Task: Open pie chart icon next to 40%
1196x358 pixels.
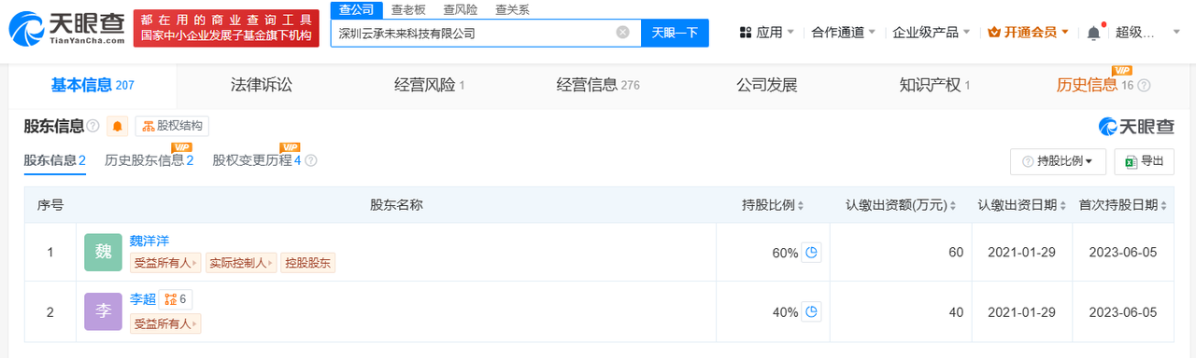Action: click(x=811, y=311)
